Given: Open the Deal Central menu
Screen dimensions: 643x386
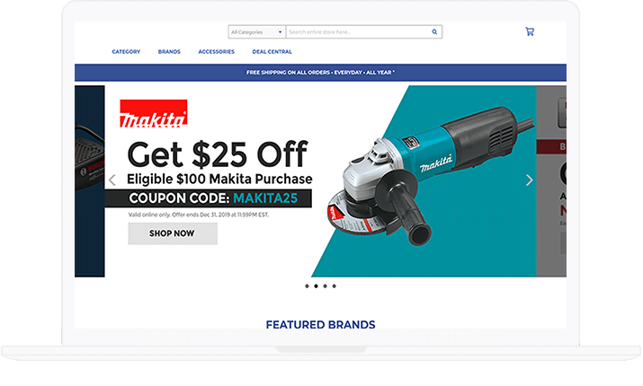Looking at the screenshot, I should tap(272, 51).
